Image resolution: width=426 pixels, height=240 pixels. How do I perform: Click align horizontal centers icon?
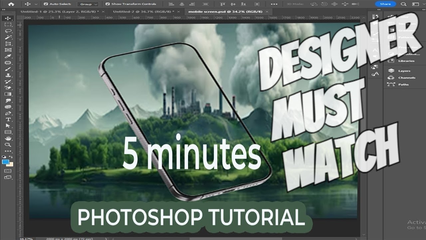click(182, 4)
